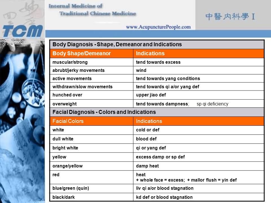Click the Chinese title 中醫內科學 I
Image resolution: width=271 pixels, height=203 pixels.
(x=230, y=17)
